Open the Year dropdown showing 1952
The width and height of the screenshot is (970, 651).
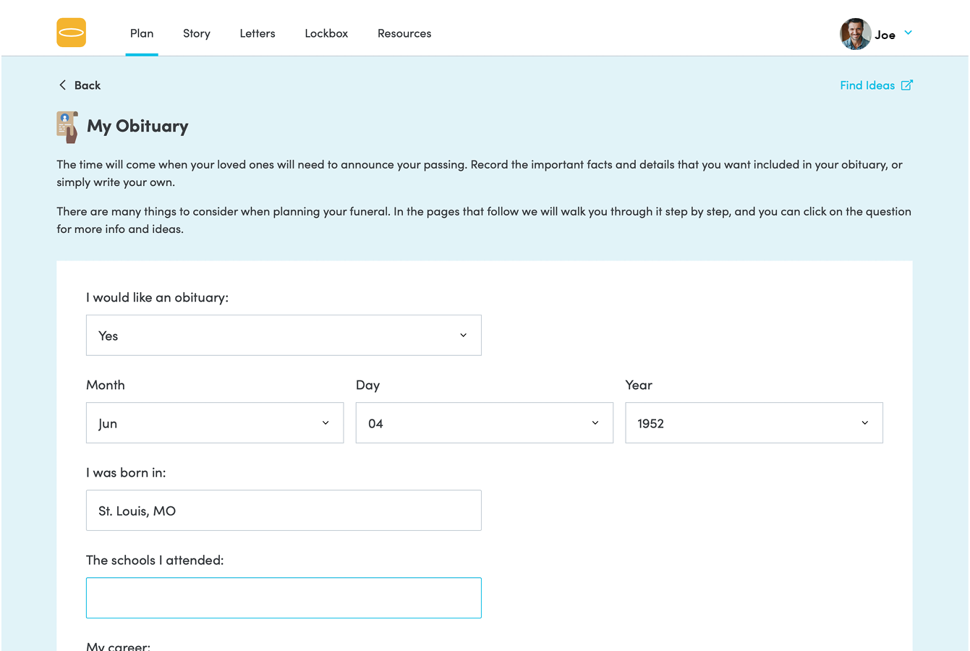click(754, 422)
